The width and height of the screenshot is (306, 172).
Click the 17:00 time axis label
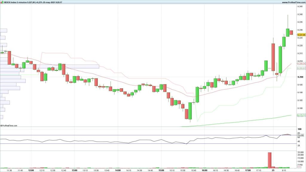coord(248,170)
